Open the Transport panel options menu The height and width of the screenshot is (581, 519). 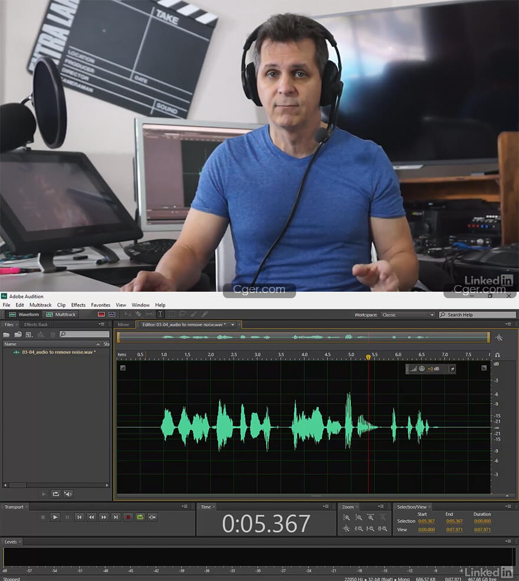pos(185,507)
